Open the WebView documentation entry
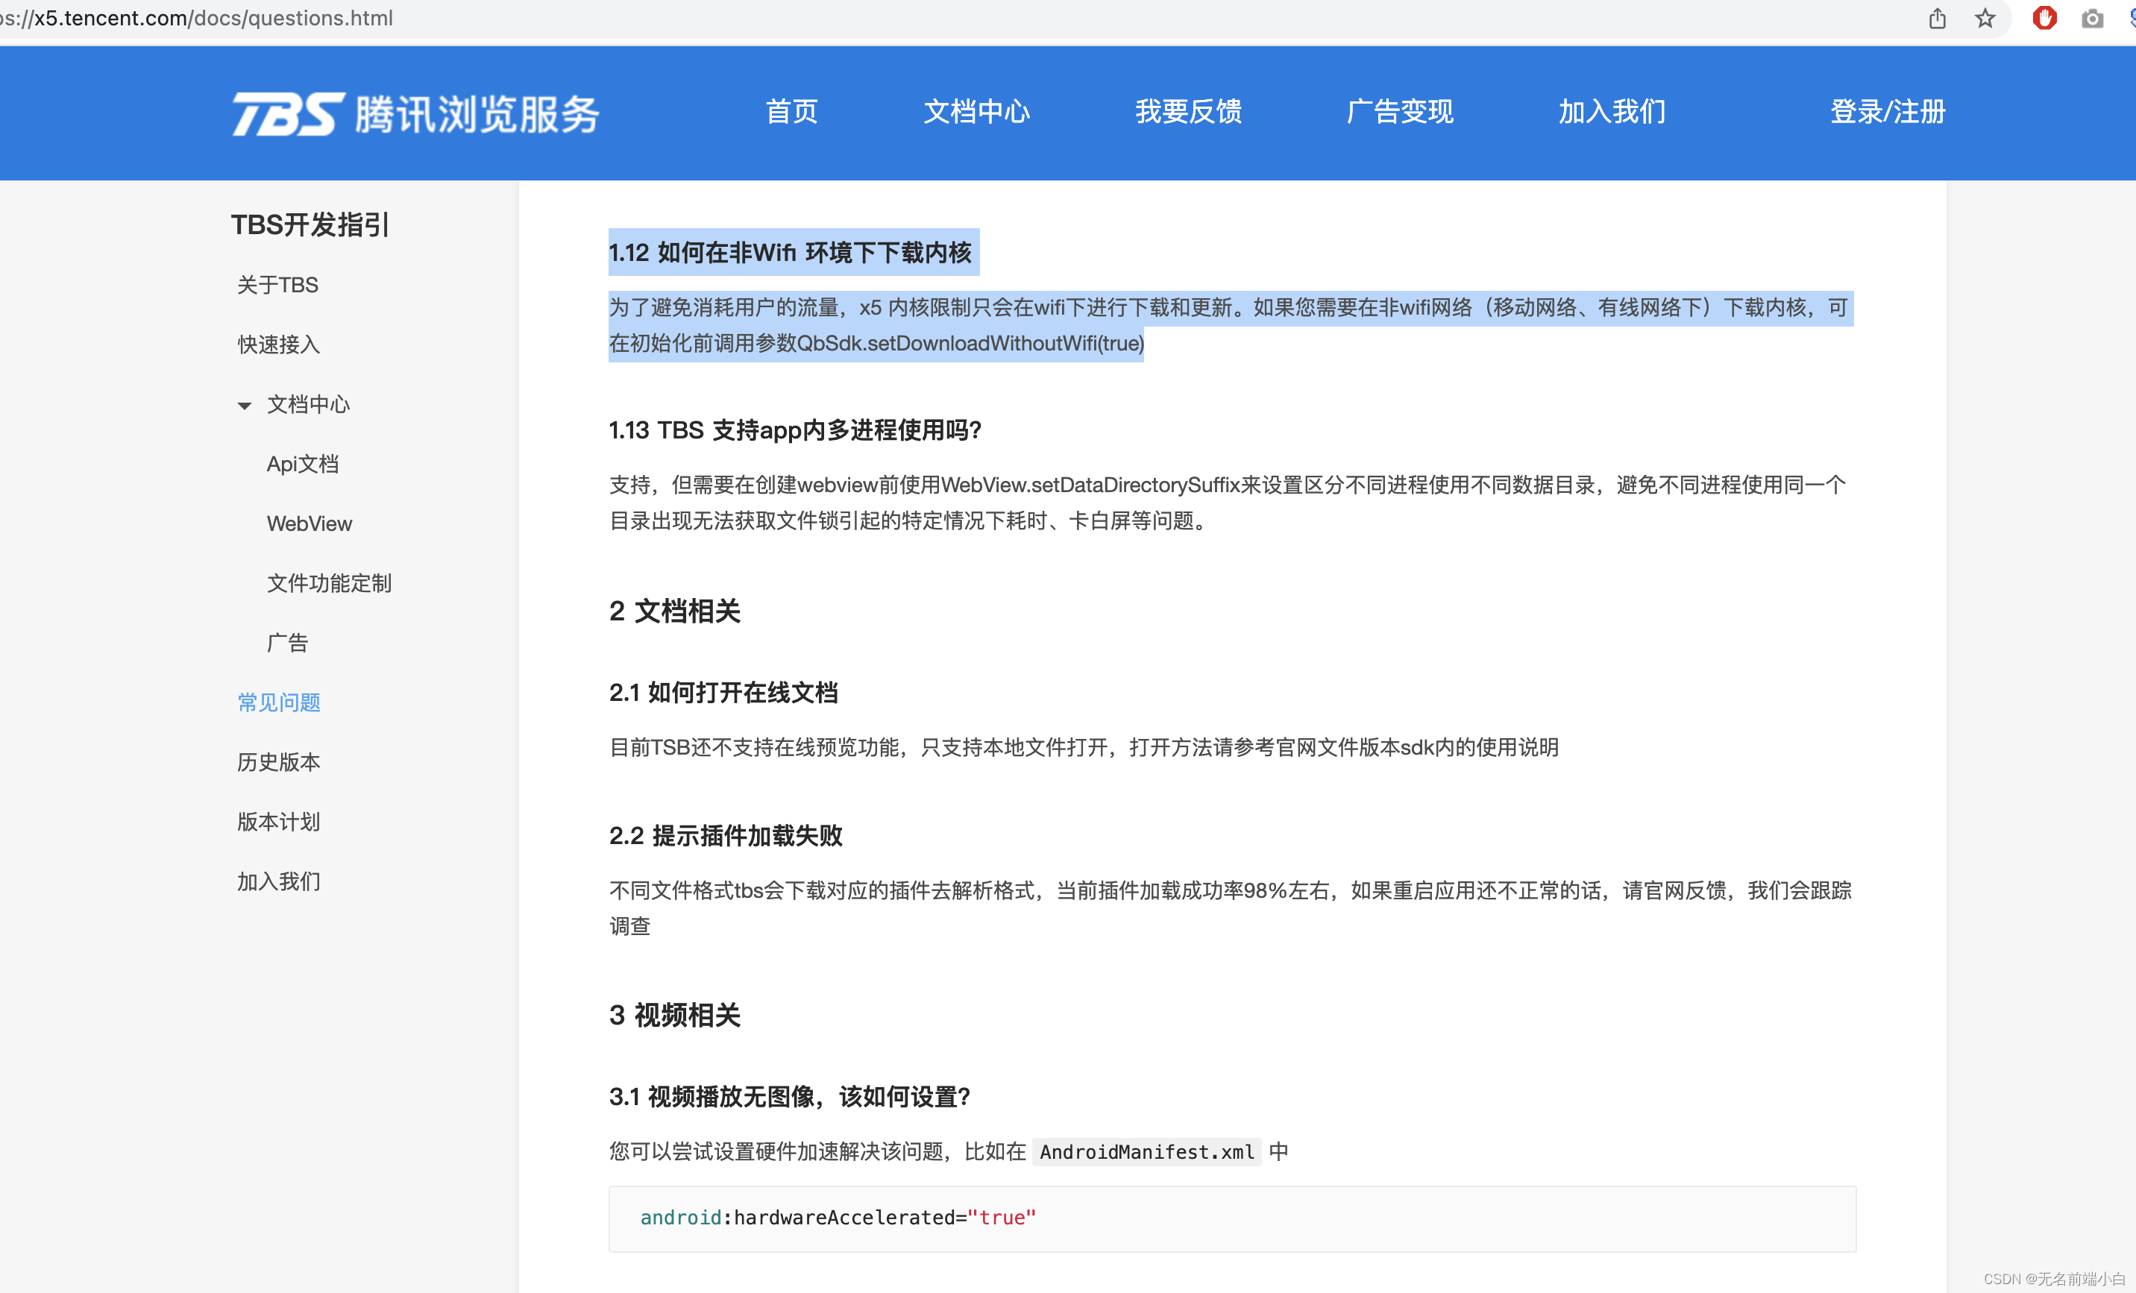This screenshot has width=2136, height=1293. point(309,523)
